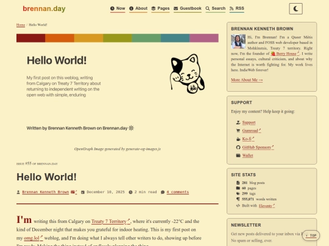
Task: Click the 'Issue #55 of brennan.day' text
Action: 37,163
